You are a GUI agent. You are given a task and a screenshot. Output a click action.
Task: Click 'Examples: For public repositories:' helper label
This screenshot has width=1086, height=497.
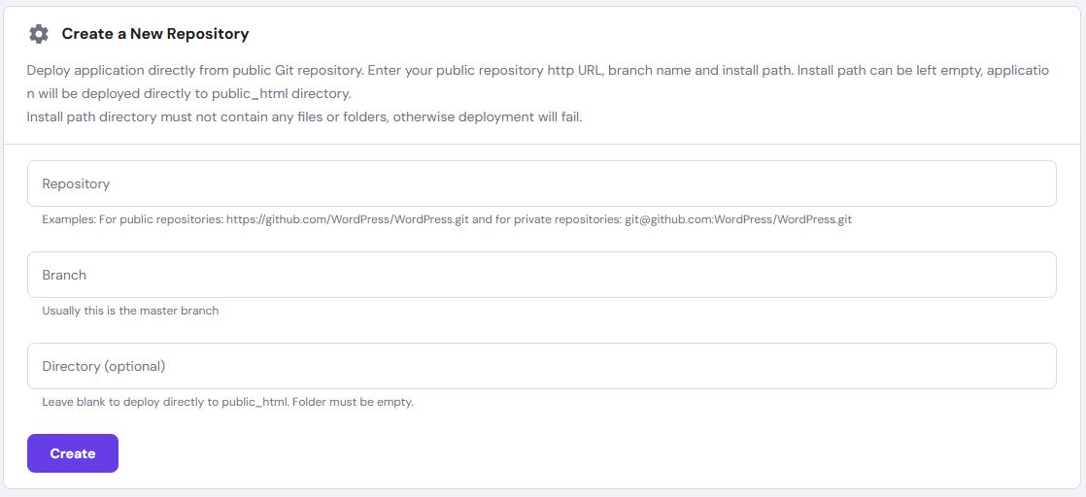[x=132, y=219]
